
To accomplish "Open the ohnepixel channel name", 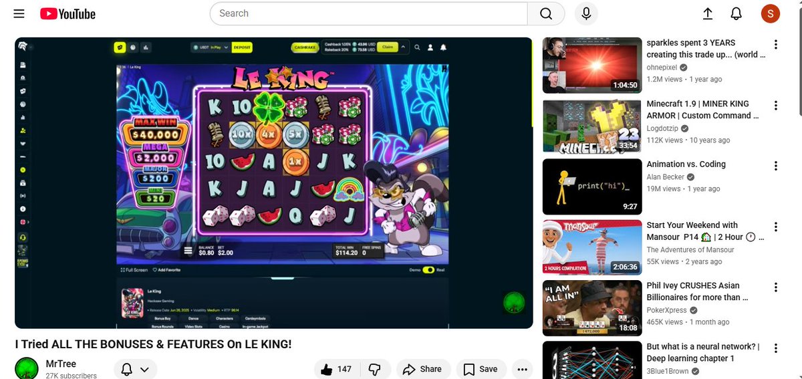I will (662, 68).
